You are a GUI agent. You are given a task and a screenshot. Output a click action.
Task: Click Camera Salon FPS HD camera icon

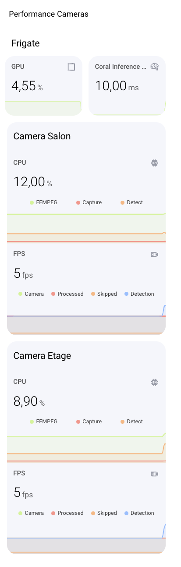pos(154,254)
